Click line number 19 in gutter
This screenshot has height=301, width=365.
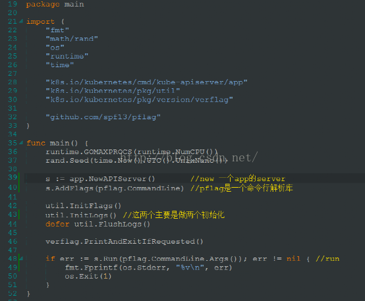[13, 4]
